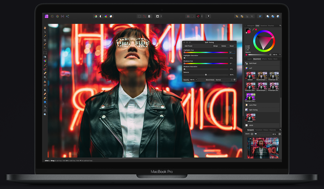The image size is (324, 189).
Task: Open Split Toning dialog settings gear
Action: point(235,79)
